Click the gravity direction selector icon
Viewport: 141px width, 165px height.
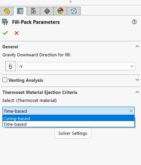[x=10, y=66]
